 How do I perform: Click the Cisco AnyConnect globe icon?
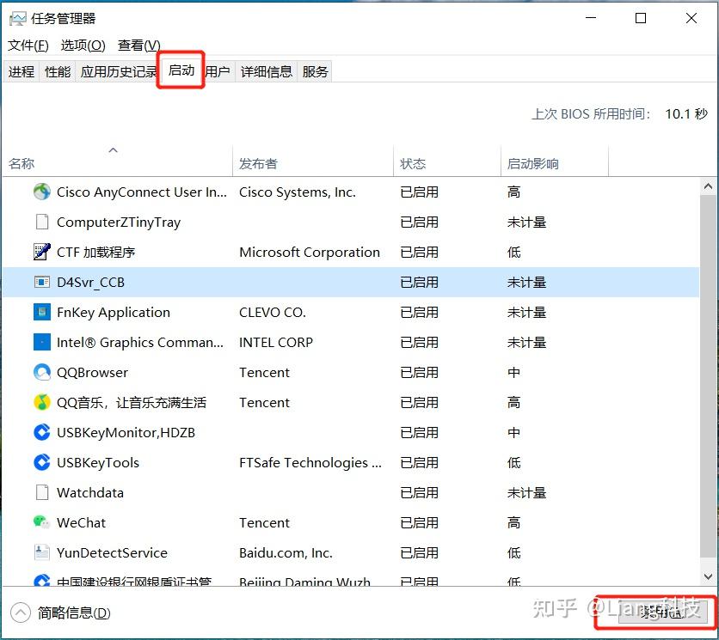[42, 192]
